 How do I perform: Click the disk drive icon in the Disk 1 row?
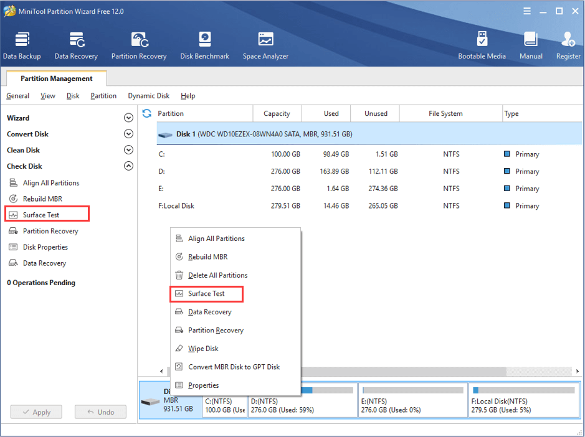point(165,134)
